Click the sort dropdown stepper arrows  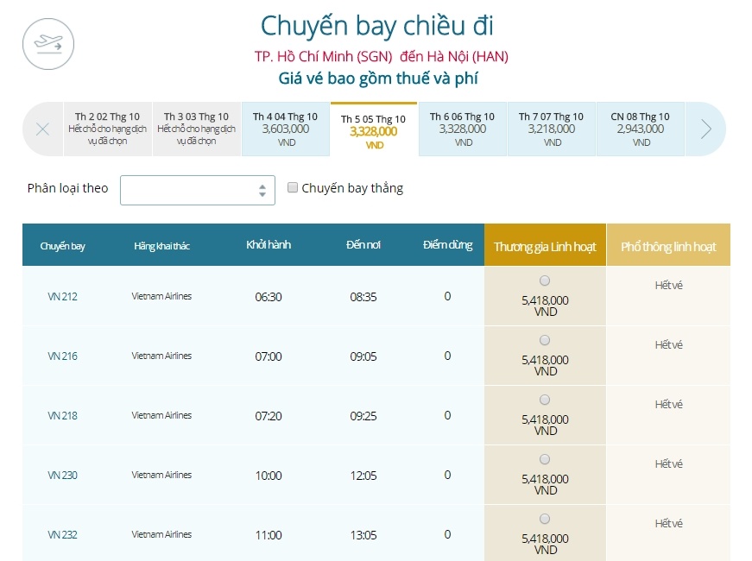coord(262,188)
